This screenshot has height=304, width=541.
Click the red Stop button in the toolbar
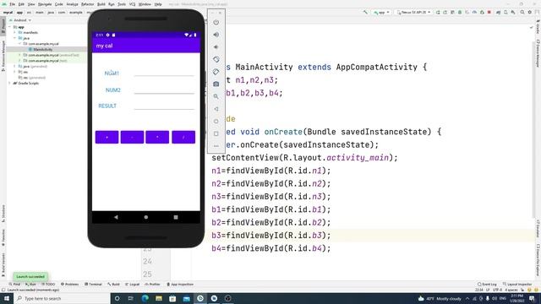point(489,12)
